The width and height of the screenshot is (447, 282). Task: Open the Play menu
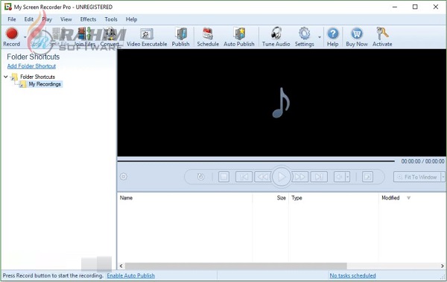click(47, 19)
